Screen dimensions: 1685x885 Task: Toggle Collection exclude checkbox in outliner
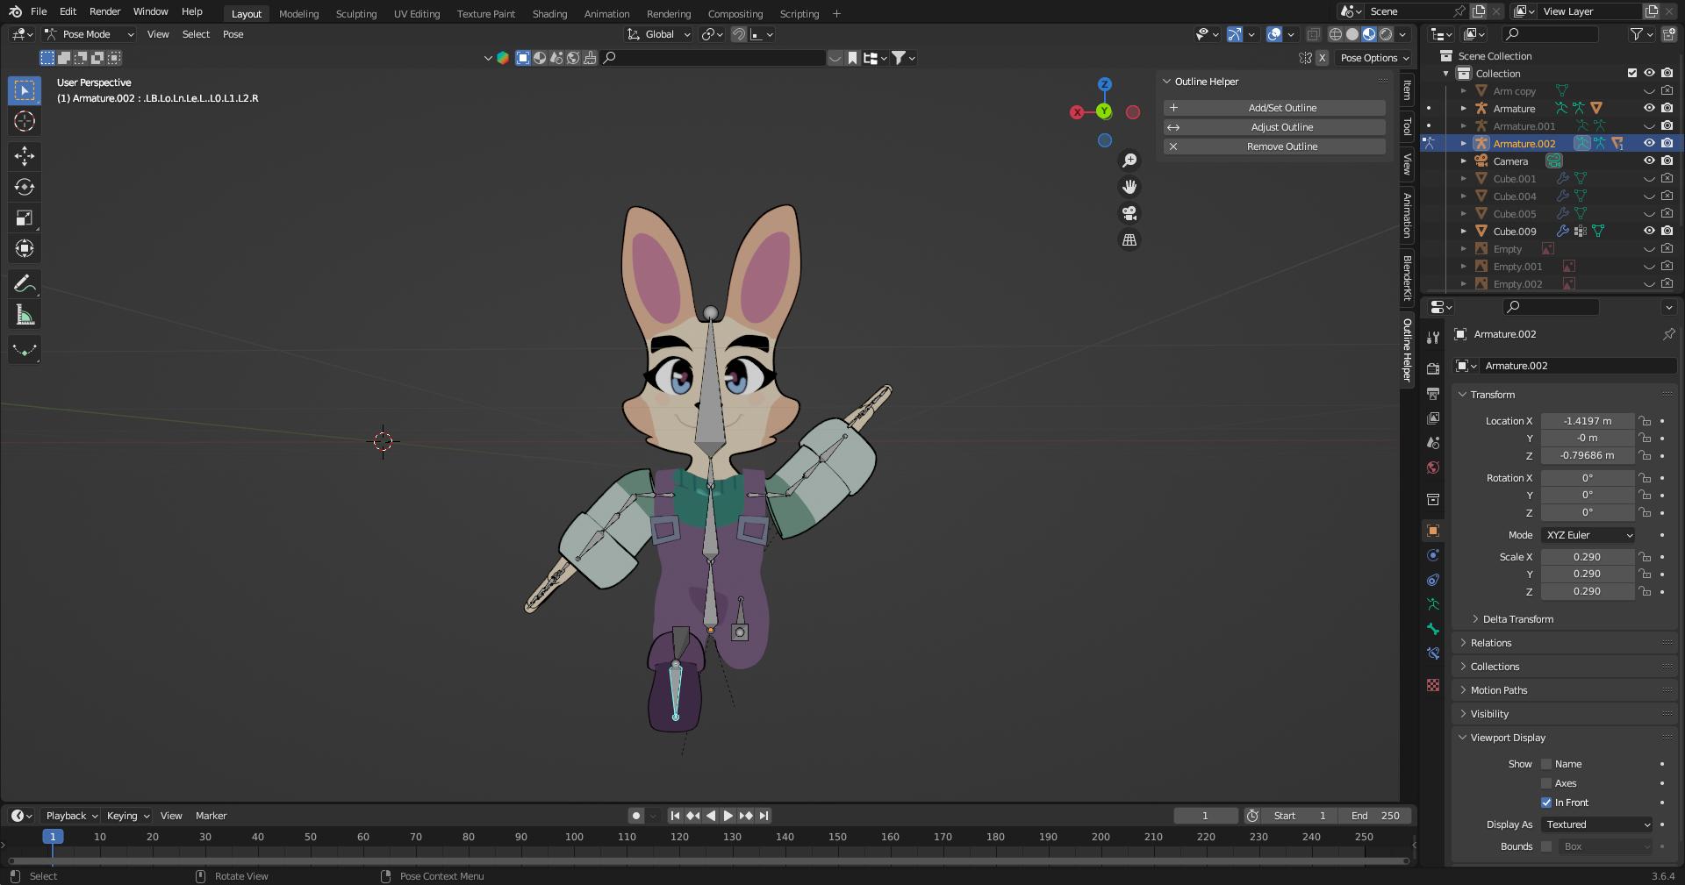pos(1632,73)
